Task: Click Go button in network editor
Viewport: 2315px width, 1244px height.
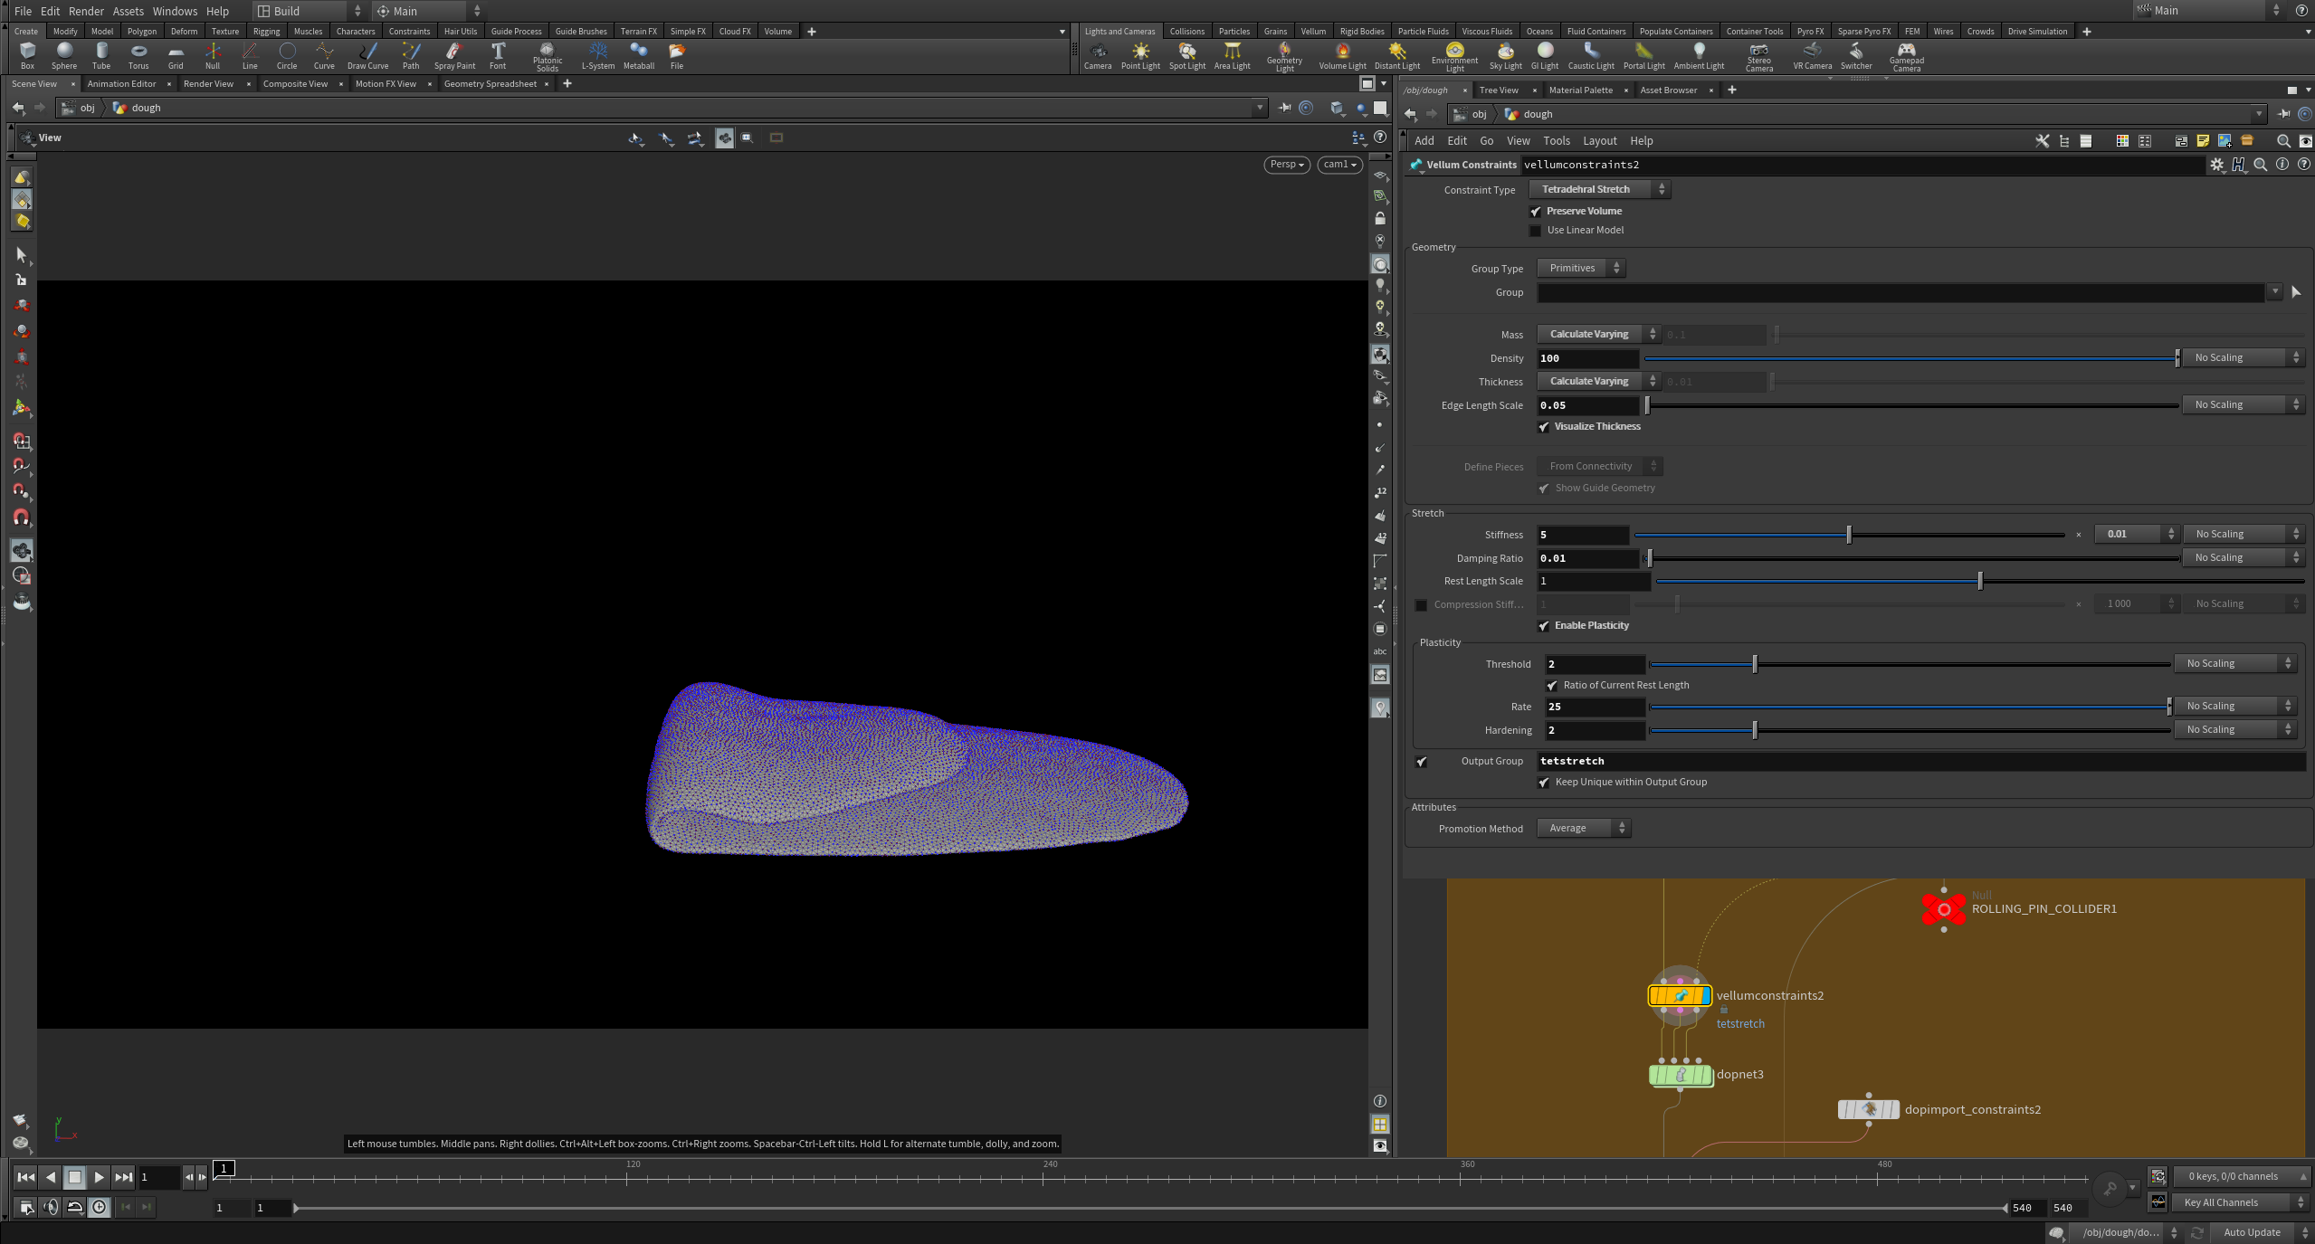Action: click(1486, 139)
